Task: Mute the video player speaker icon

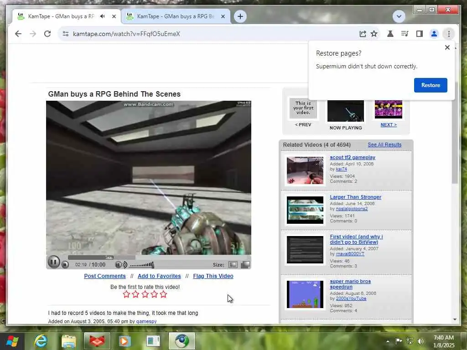Action: coord(121,265)
